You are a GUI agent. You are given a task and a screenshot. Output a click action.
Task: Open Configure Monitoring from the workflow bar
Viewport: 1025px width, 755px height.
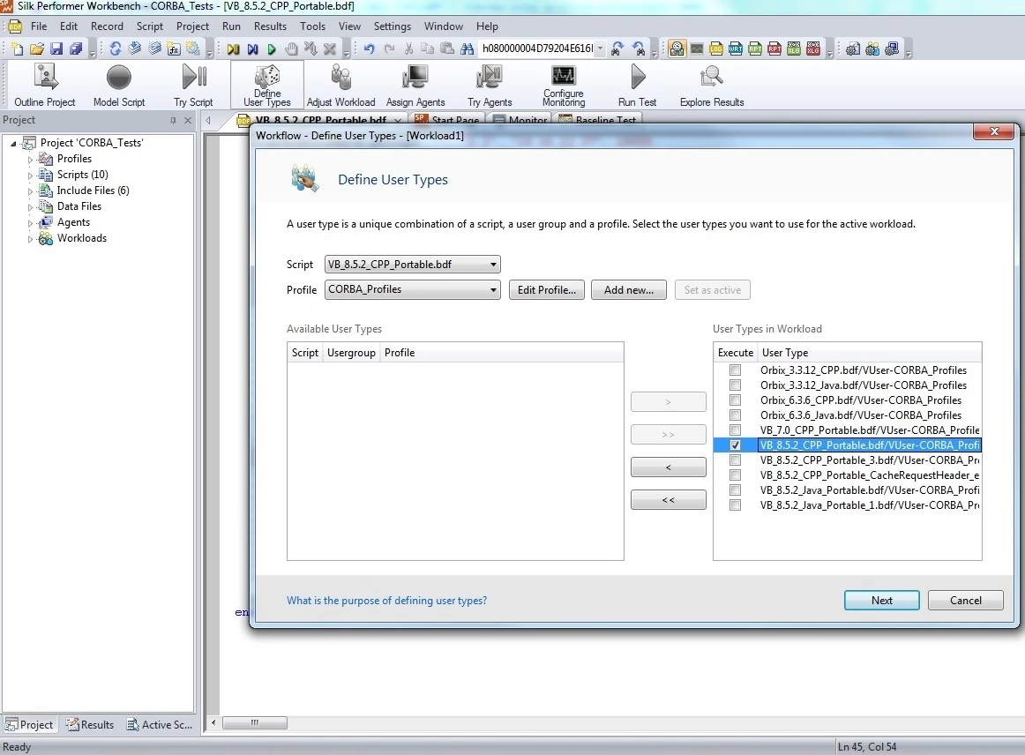click(564, 85)
